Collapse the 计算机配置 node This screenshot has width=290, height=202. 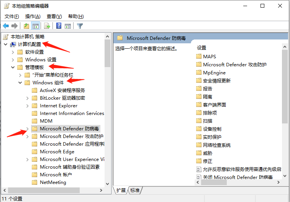click(5, 44)
